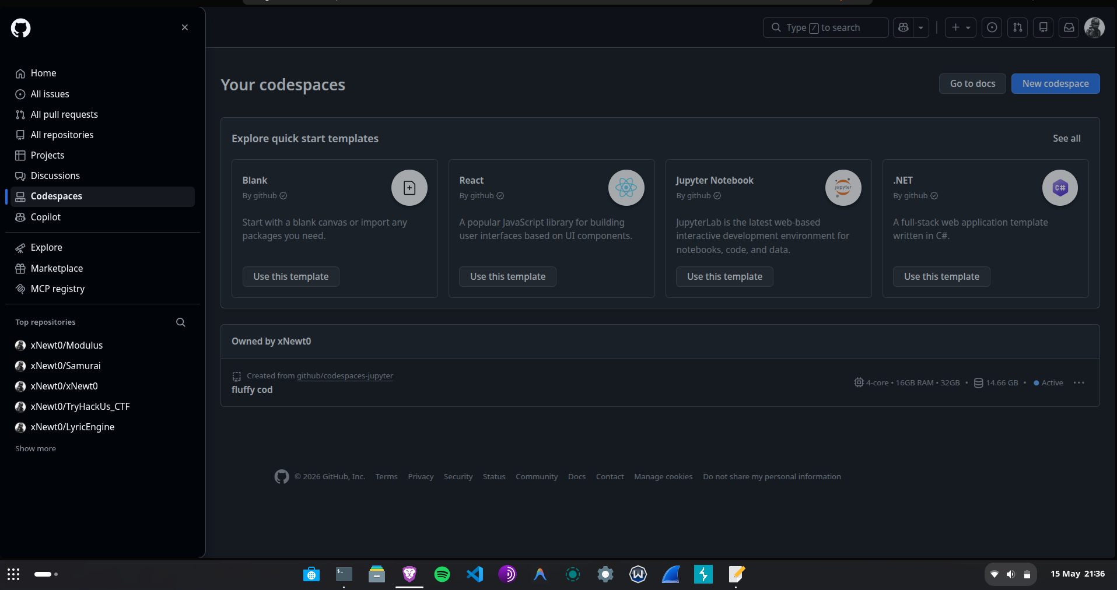Go to Marketplace
Viewport: 1117px width, 590px height.
103,268
